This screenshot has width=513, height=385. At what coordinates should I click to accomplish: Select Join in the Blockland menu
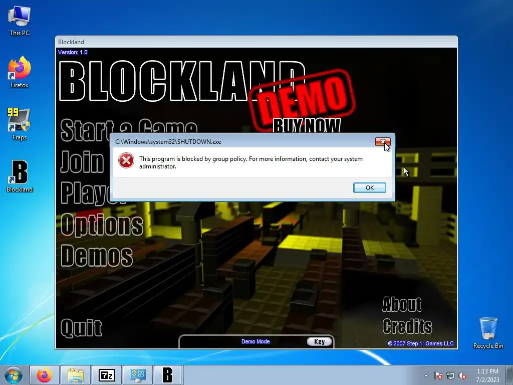(83, 161)
